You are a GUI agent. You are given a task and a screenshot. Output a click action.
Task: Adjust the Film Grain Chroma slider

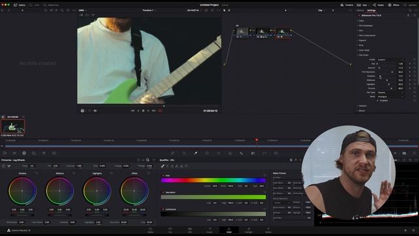[386, 88]
